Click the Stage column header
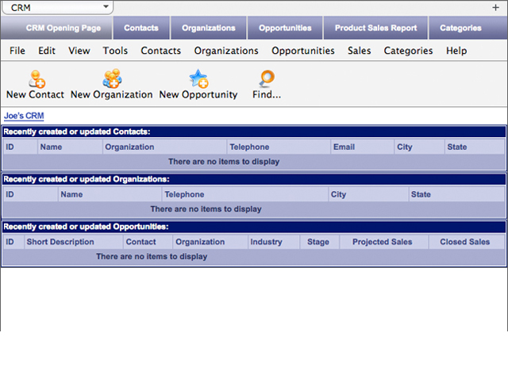 (319, 242)
